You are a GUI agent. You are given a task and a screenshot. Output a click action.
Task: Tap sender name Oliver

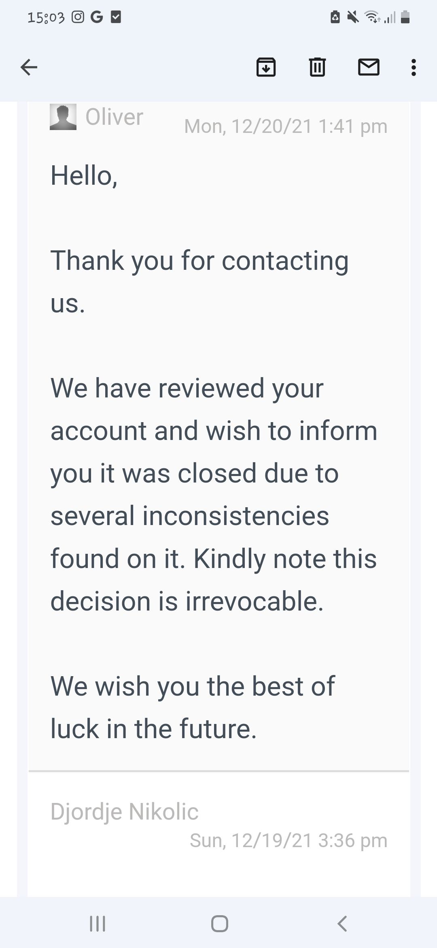click(x=115, y=117)
